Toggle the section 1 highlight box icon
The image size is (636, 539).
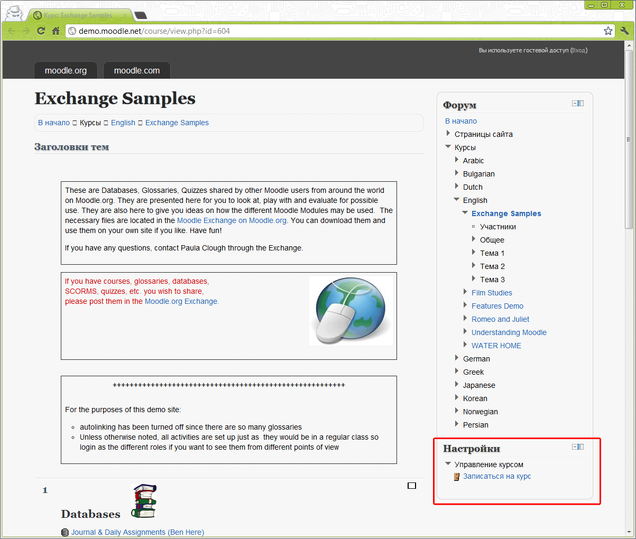412,486
